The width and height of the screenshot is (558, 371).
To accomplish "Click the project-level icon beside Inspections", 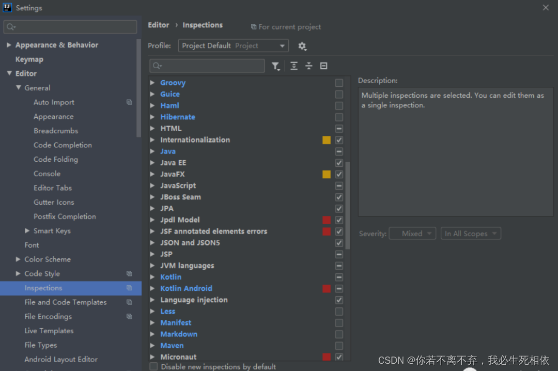I will tap(130, 288).
